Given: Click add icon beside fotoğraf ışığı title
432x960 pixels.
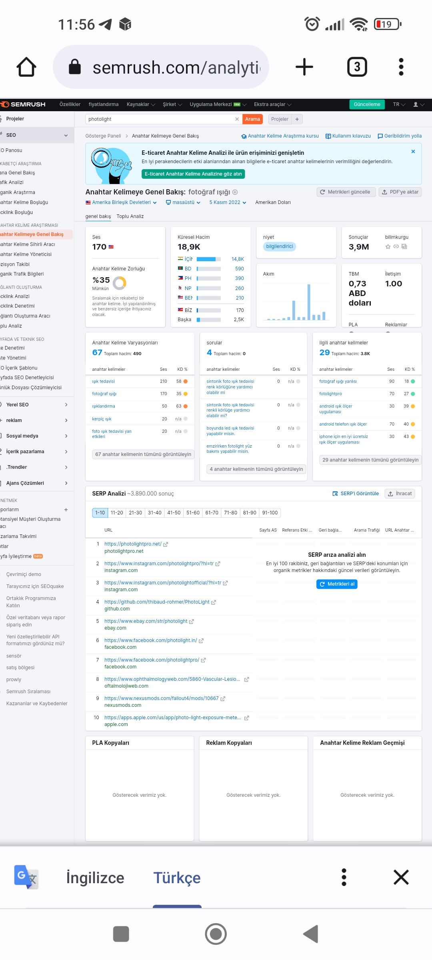Looking at the screenshot, I should tap(235, 192).
